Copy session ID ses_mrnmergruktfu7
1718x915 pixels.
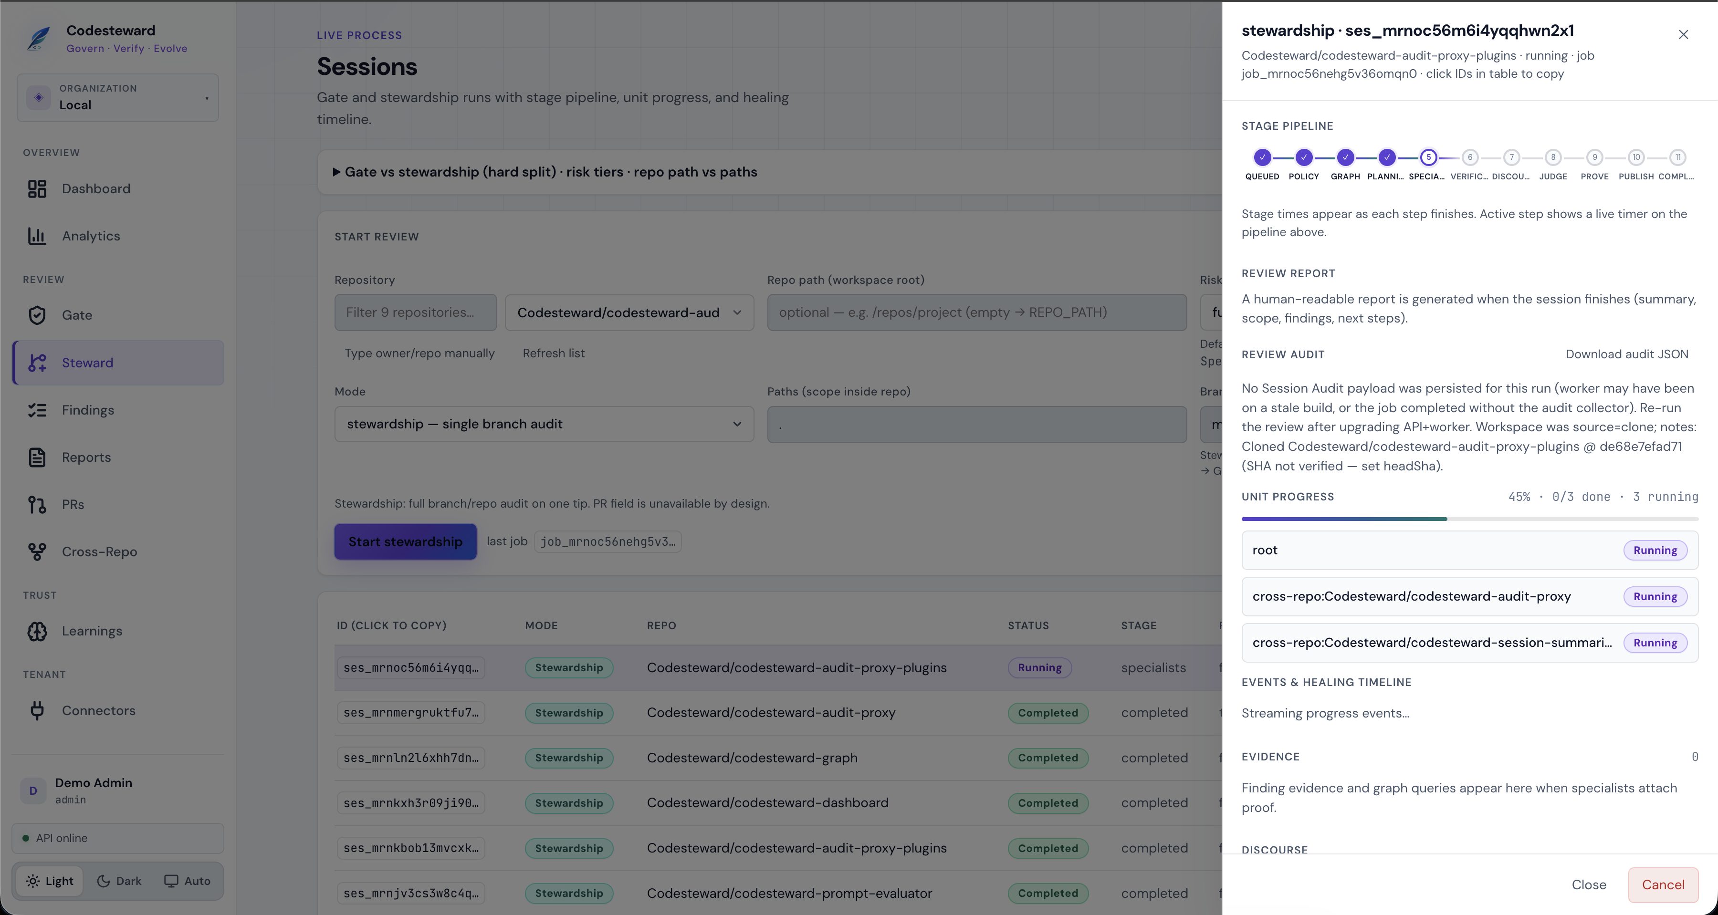click(411, 713)
